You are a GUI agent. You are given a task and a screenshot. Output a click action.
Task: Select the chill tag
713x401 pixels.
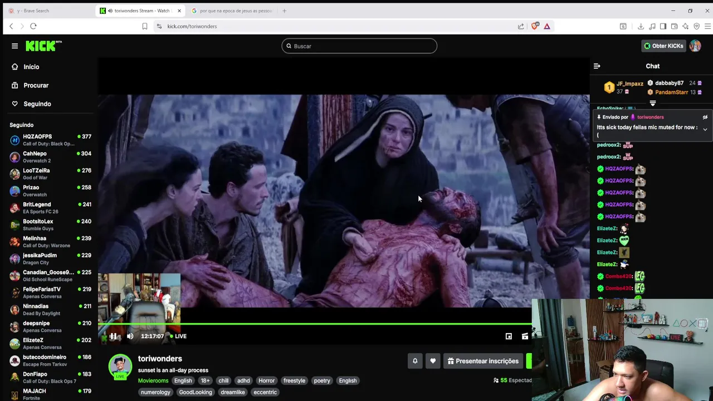point(223,381)
